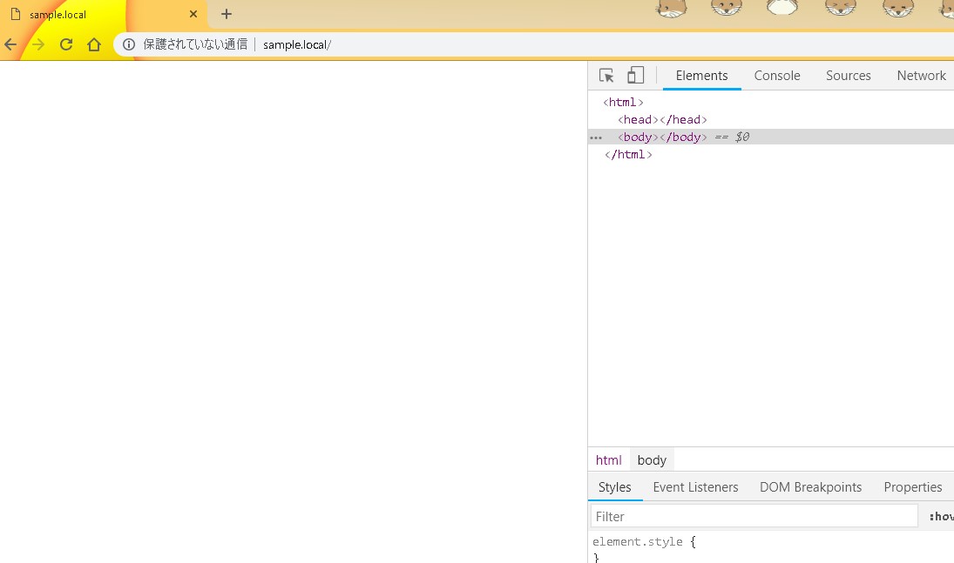This screenshot has width=954, height=563.
Task: Show the Properties tab
Action: 912,487
